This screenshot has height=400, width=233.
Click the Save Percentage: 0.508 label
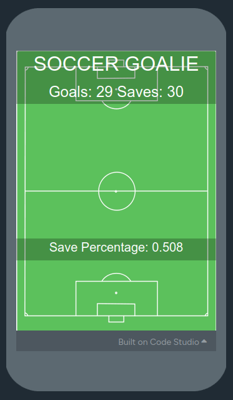coord(116,247)
